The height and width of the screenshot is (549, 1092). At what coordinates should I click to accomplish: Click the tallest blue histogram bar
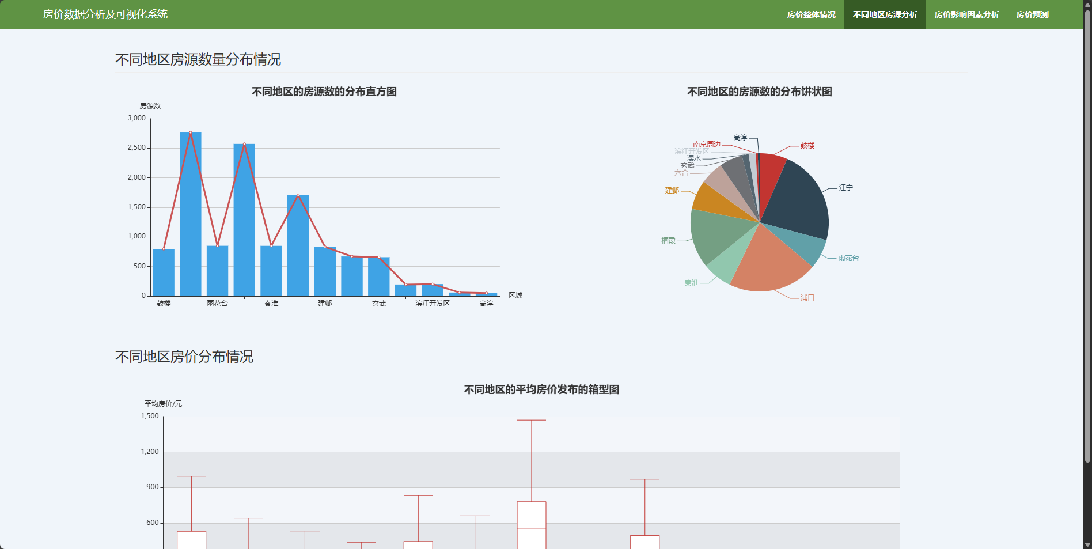pyautogui.click(x=191, y=214)
